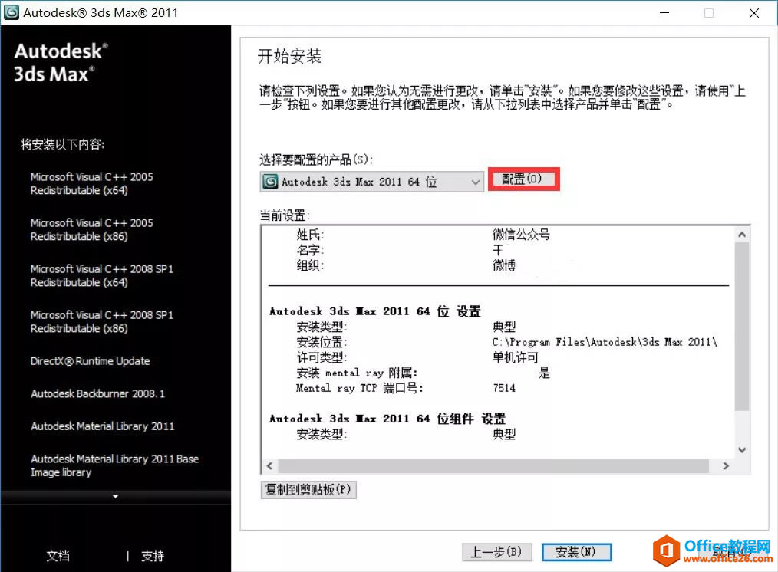Start installation with the 安装(N) button
Image resolution: width=778 pixels, height=572 pixels.
576,551
